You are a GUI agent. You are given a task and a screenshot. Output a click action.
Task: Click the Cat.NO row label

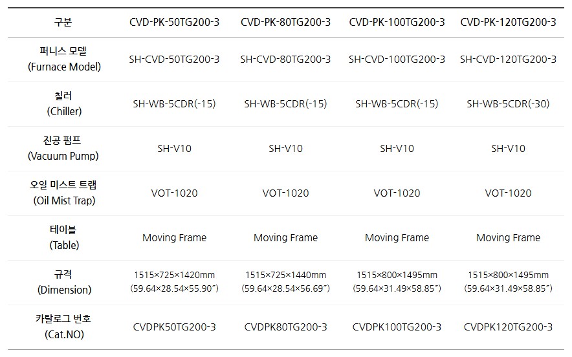64,327
